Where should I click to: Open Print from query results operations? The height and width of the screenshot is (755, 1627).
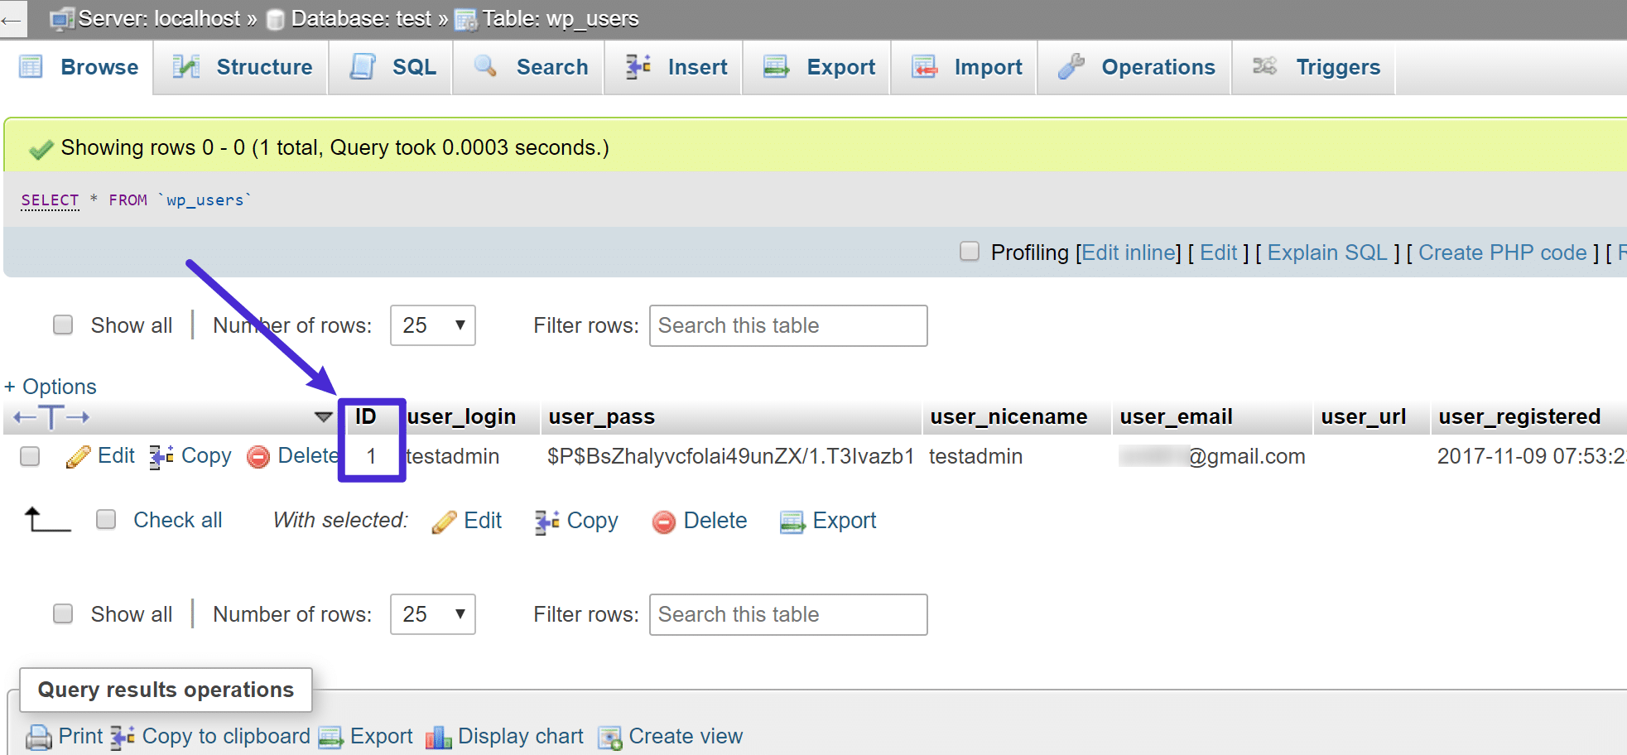pos(38,736)
